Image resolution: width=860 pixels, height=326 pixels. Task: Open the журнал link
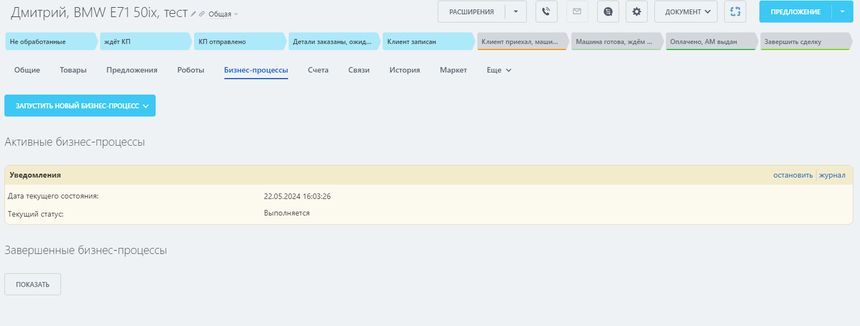tap(832, 175)
